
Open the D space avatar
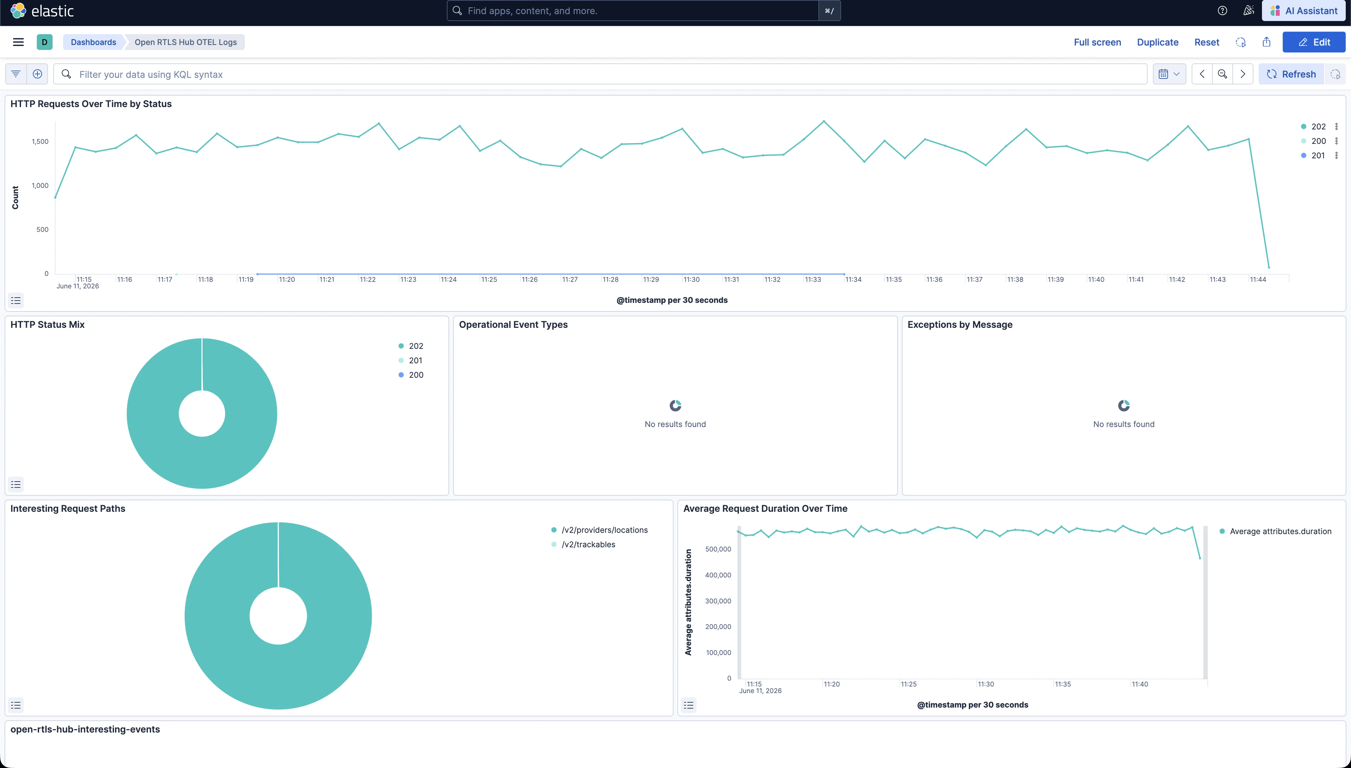(44, 42)
